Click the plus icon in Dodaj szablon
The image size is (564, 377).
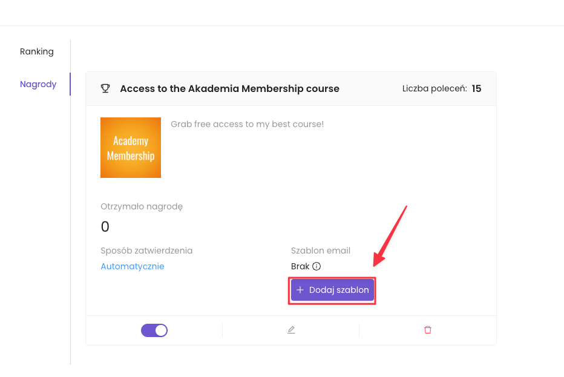[x=300, y=290]
